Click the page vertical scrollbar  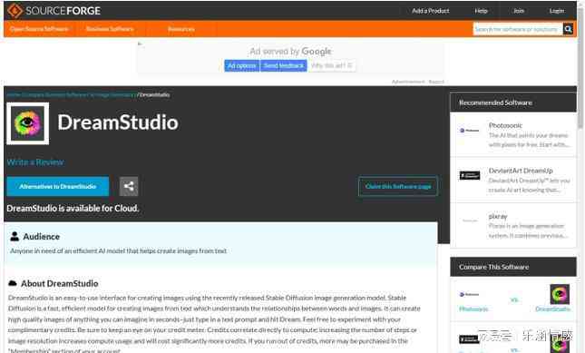tap(580, 176)
